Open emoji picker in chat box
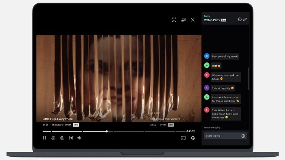This screenshot has width=285, height=160. (x=243, y=136)
